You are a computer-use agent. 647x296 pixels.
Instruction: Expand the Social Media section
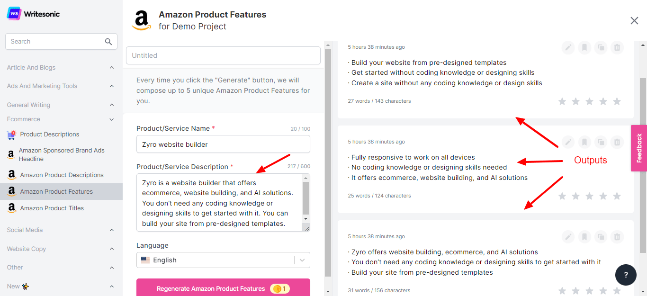(x=112, y=230)
